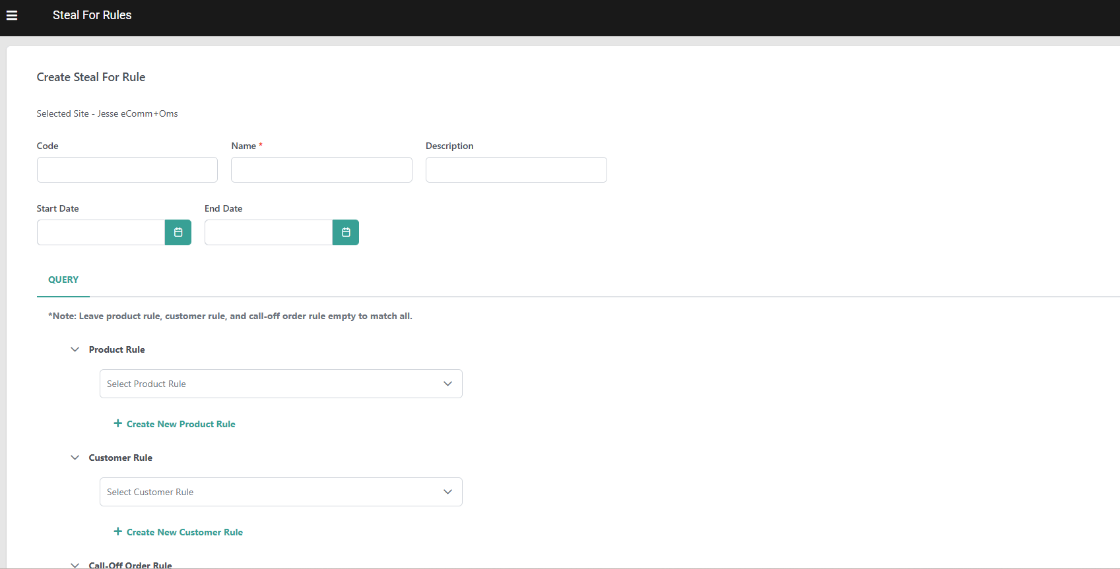Open the hamburger navigation menu
1120x569 pixels.
click(x=12, y=15)
